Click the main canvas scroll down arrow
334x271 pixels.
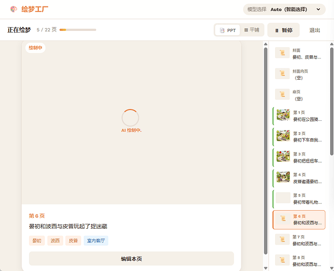[x=265, y=268]
